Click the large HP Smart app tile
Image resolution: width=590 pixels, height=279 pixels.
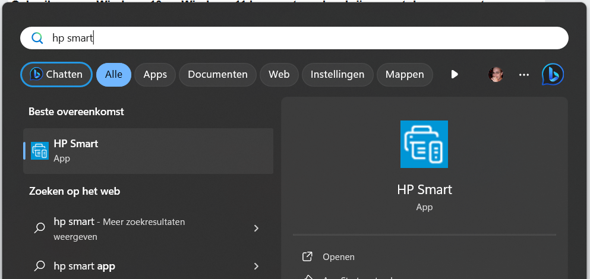[x=424, y=144]
